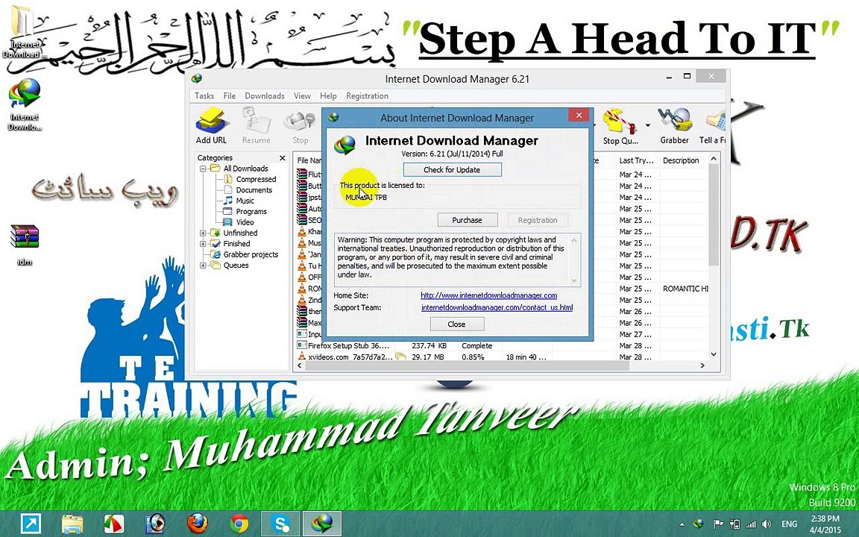Viewport: 859px width, 537px height.
Task: Open the Help menu
Action: click(x=328, y=96)
